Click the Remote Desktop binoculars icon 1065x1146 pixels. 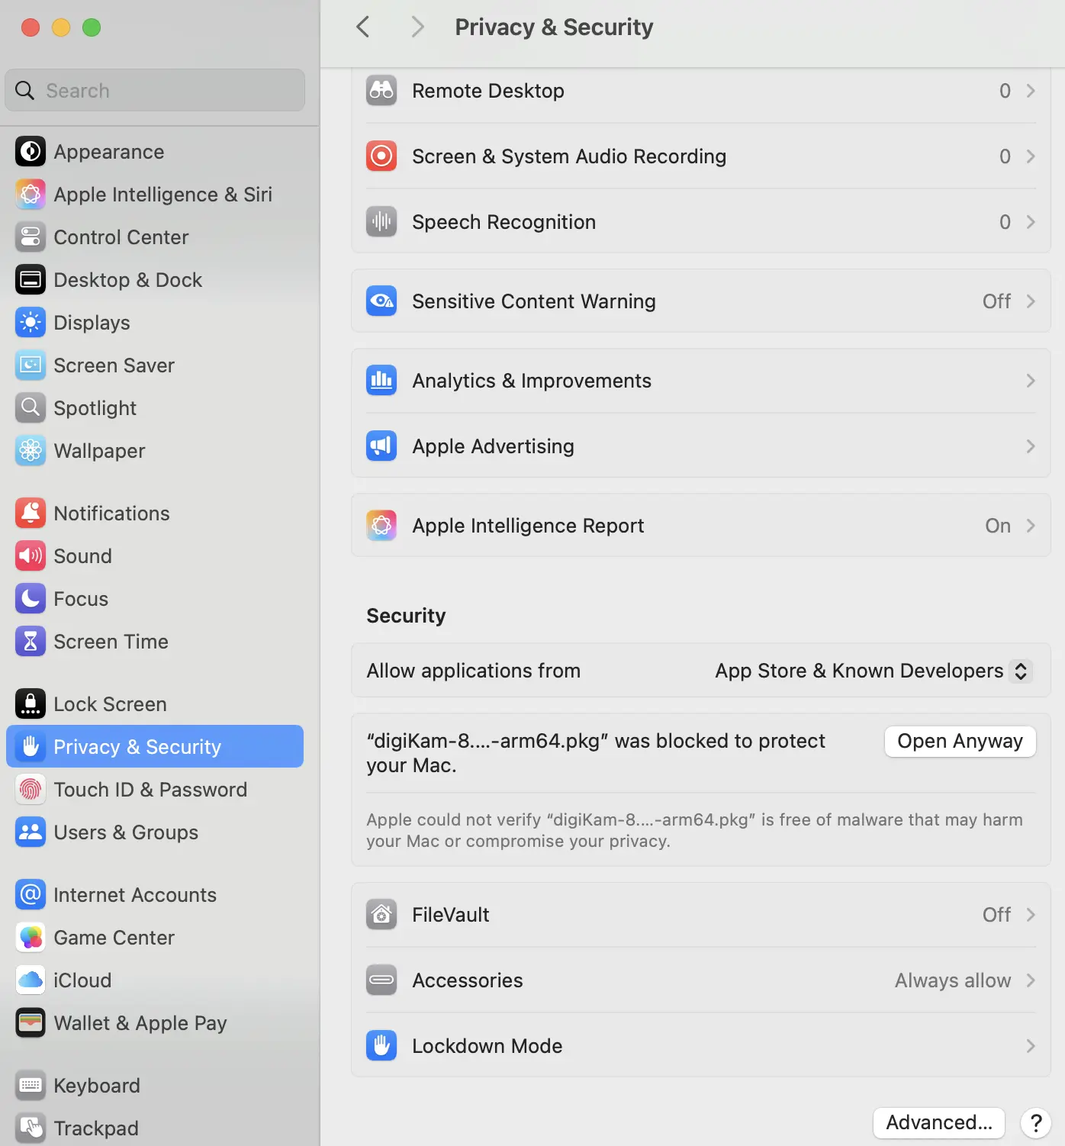point(381,91)
